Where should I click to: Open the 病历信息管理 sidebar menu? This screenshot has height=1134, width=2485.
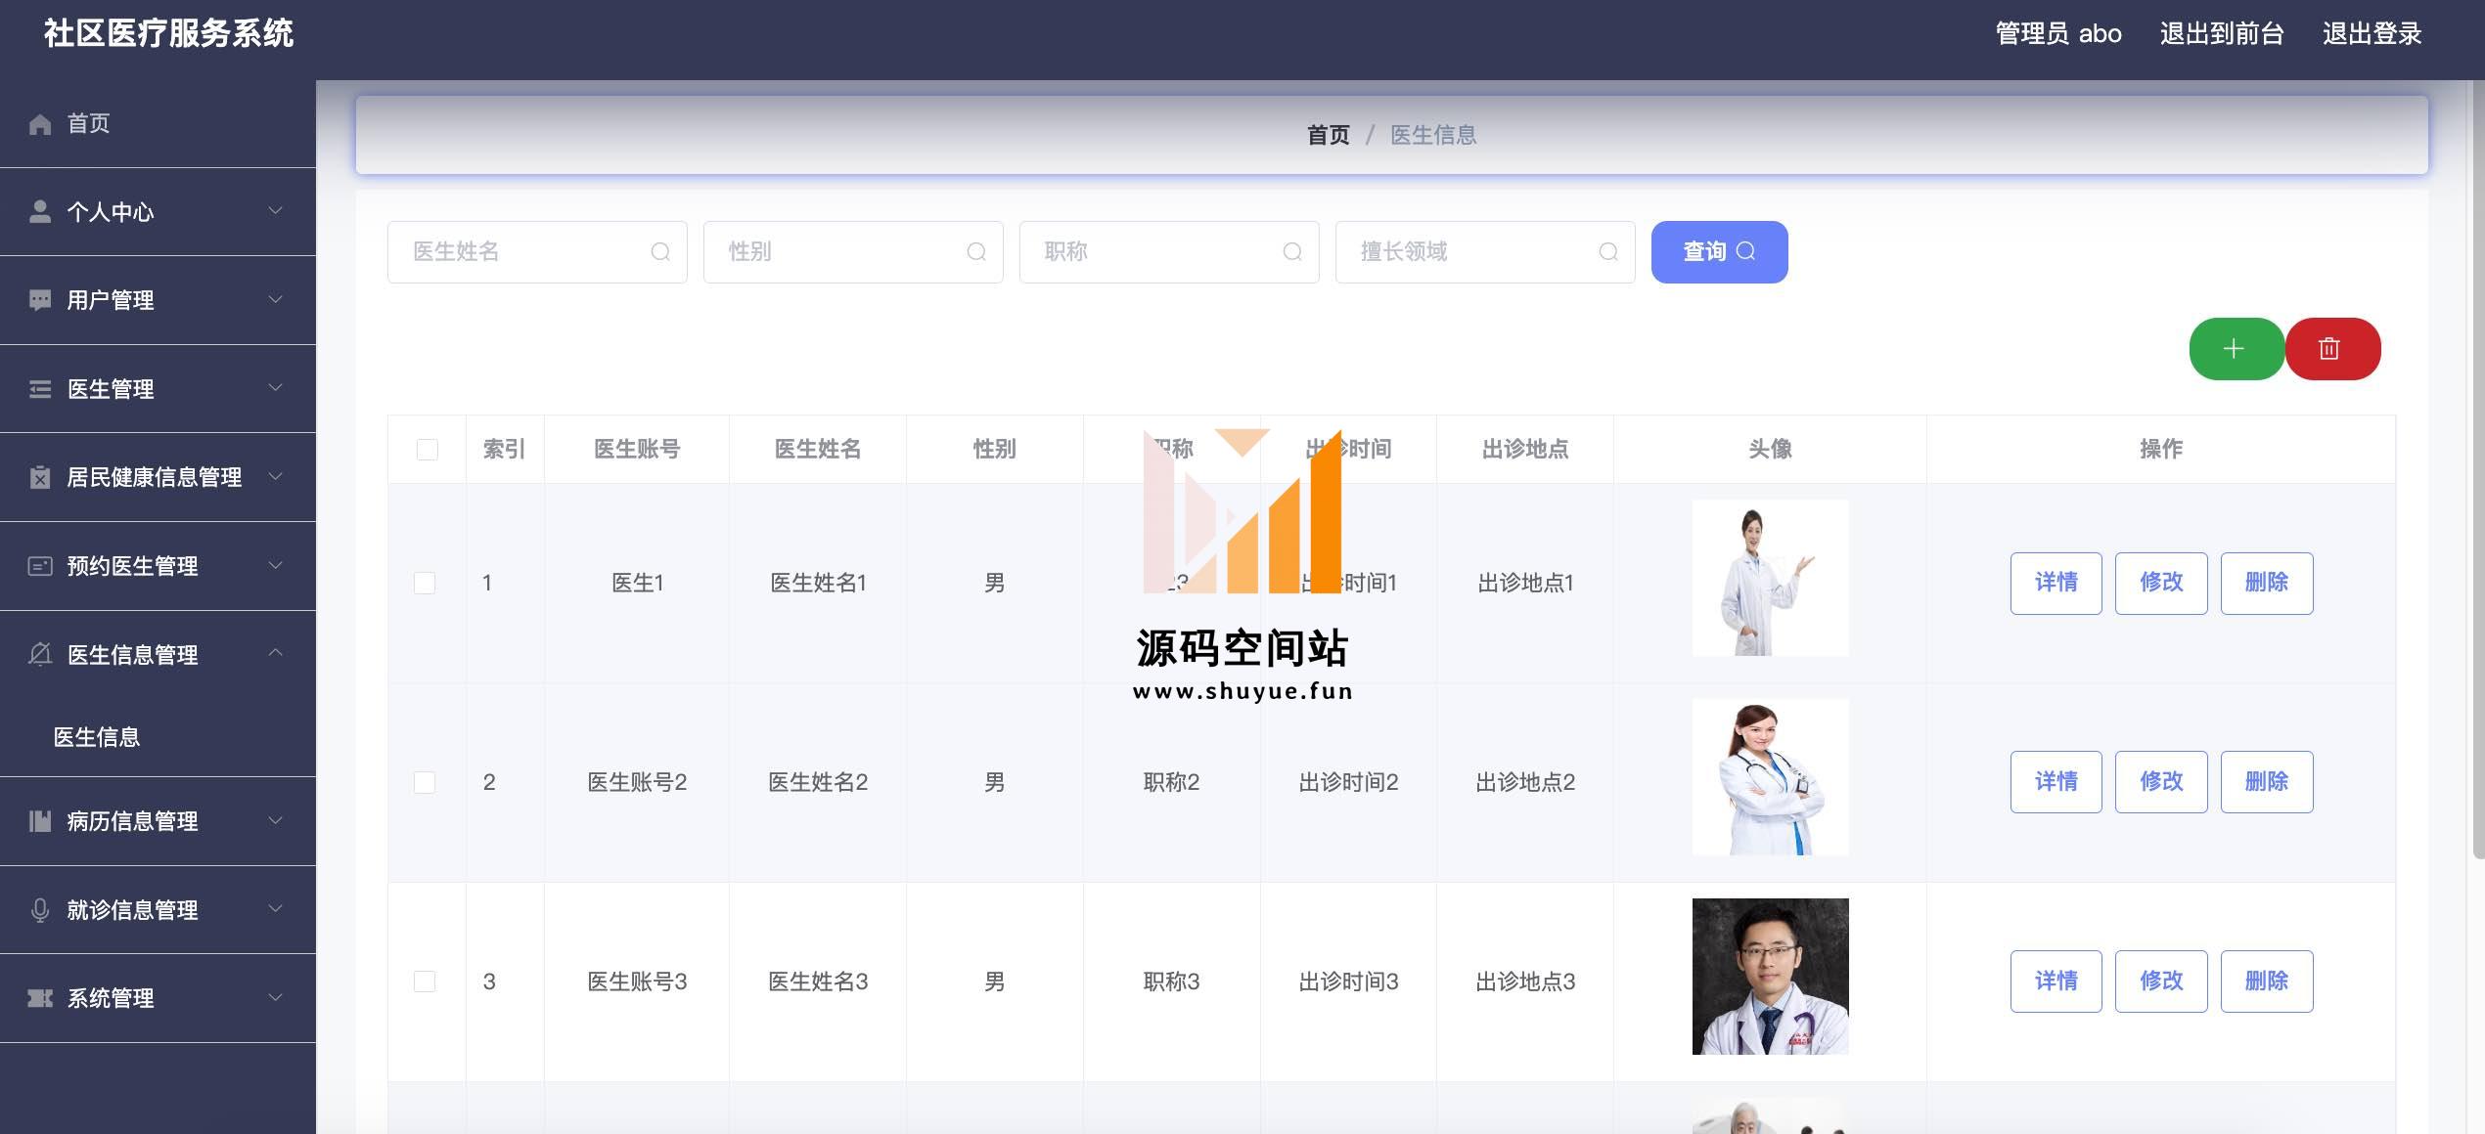[158, 821]
